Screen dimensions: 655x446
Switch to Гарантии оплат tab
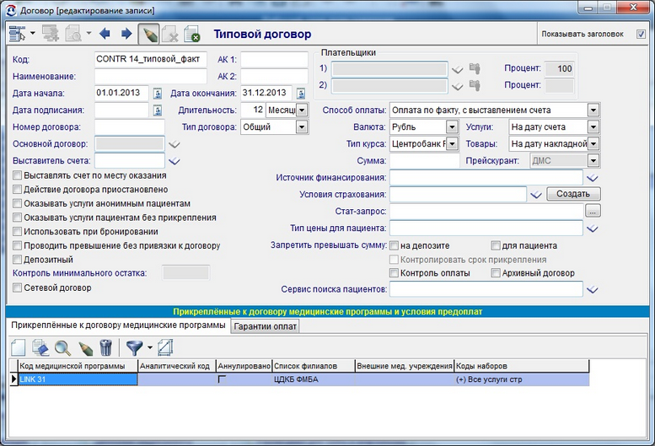tap(266, 326)
